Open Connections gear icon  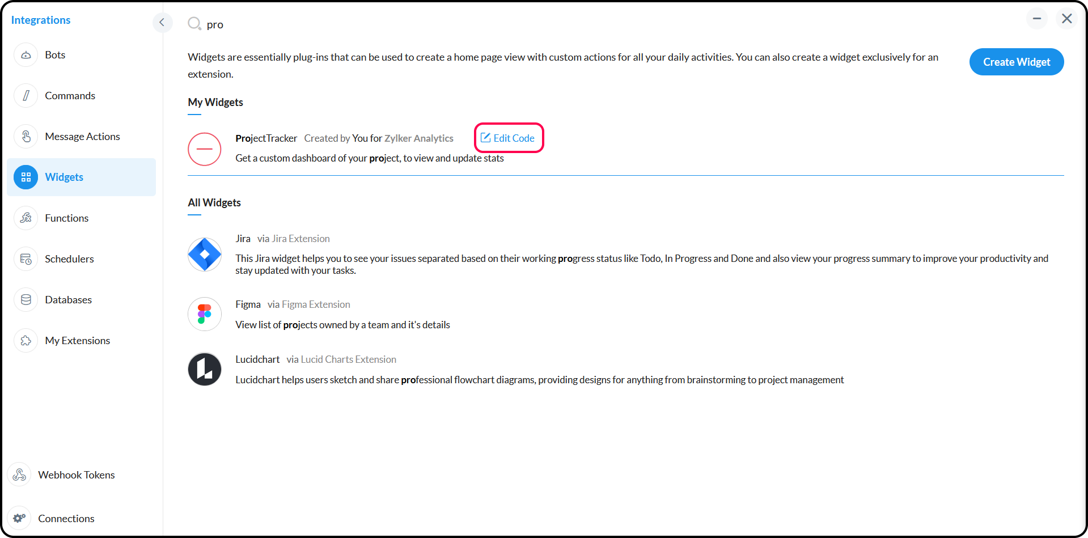click(x=19, y=519)
